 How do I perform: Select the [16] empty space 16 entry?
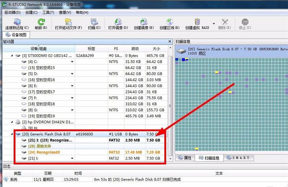point(41,80)
